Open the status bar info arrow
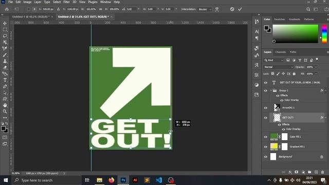 (x=64, y=173)
